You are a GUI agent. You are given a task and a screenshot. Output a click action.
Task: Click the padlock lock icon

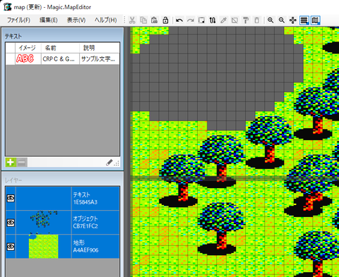(x=165, y=20)
